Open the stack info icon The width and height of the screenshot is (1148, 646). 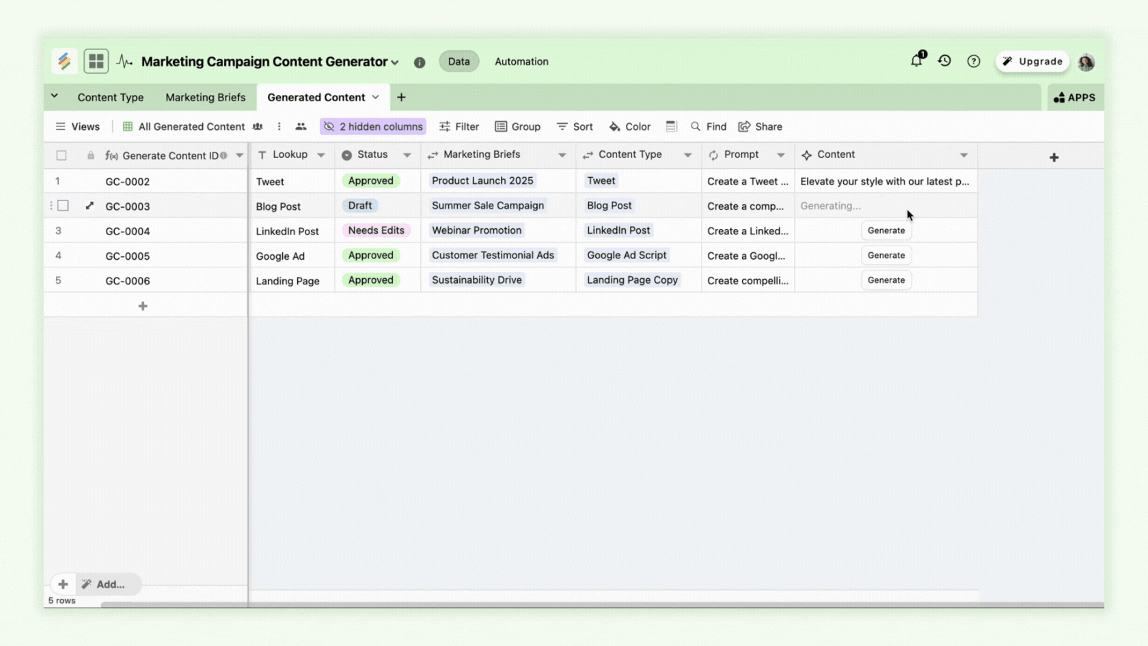click(x=420, y=62)
